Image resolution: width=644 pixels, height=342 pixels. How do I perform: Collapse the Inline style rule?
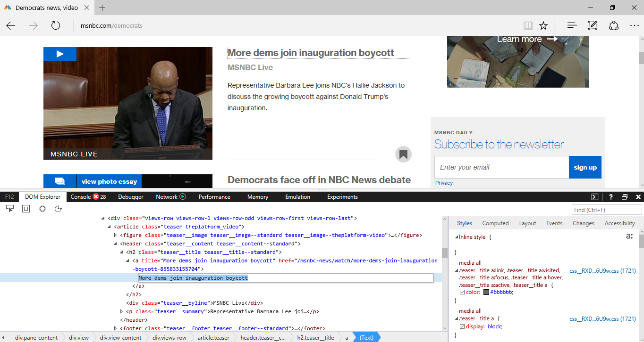pos(457,237)
